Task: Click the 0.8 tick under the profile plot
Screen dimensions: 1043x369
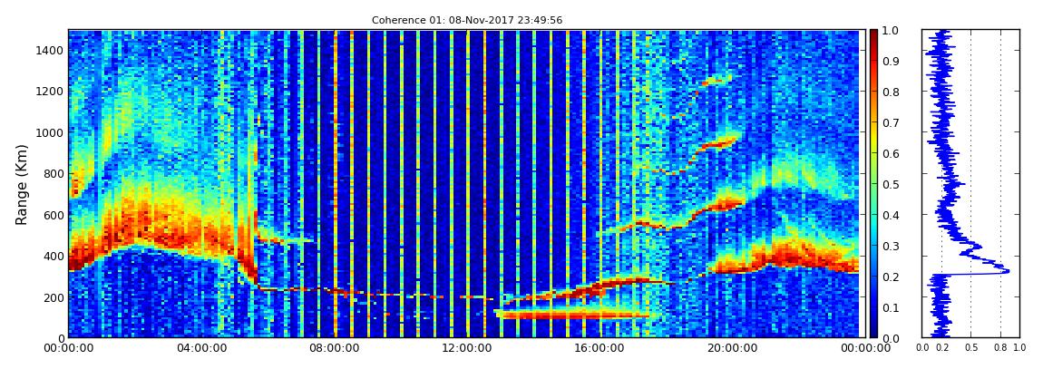Action: [1001, 348]
